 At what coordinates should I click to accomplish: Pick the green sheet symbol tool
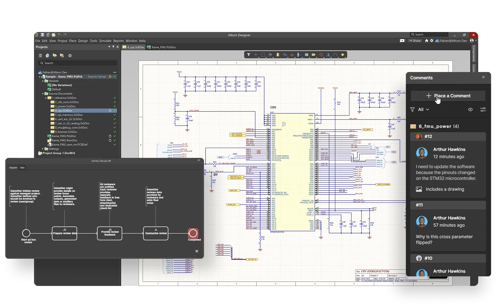pos(307,55)
